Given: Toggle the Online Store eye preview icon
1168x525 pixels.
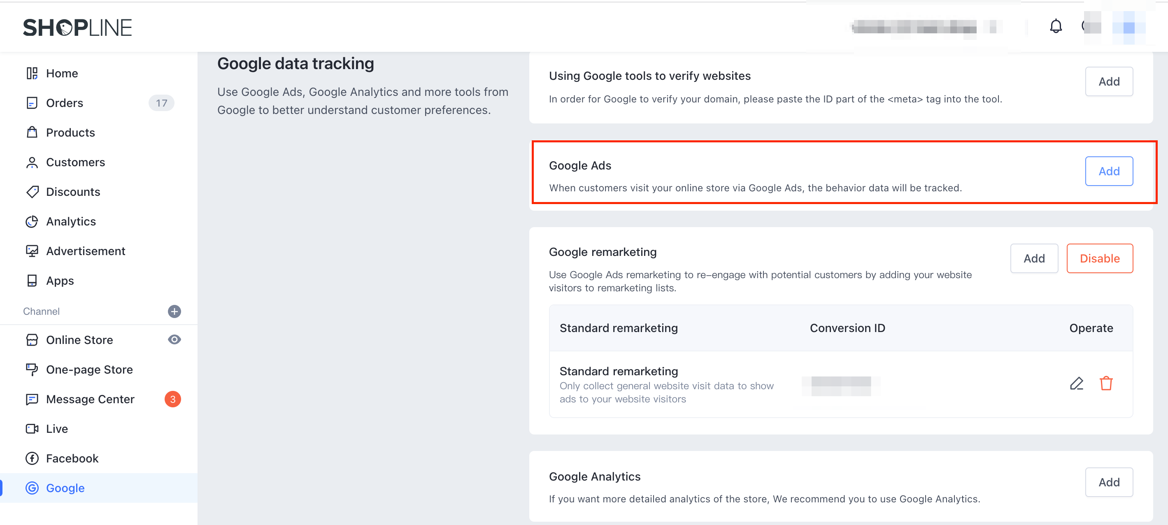Looking at the screenshot, I should click(x=174, y=339).
